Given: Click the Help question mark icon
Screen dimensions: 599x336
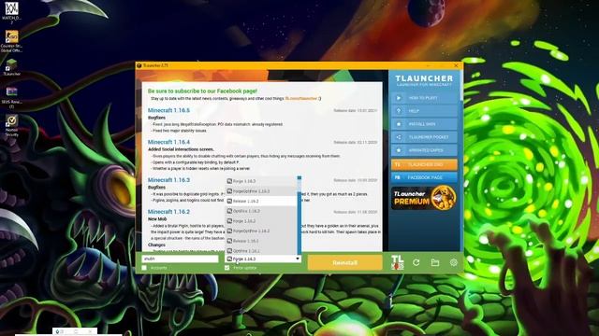Looking at the screenshot, I should pos(399,111).
